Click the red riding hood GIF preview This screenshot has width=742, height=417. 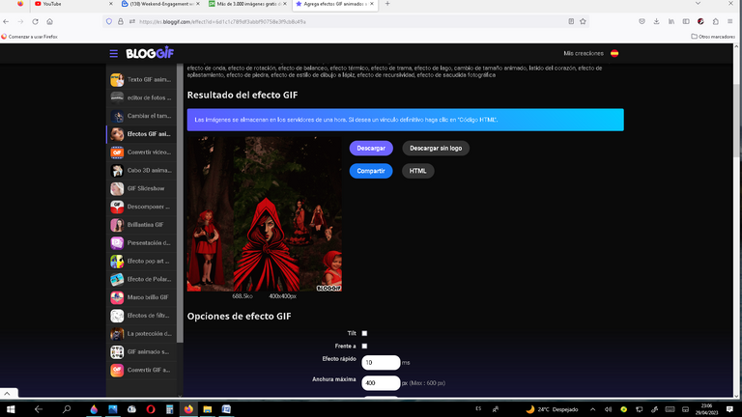click(264, 213)
